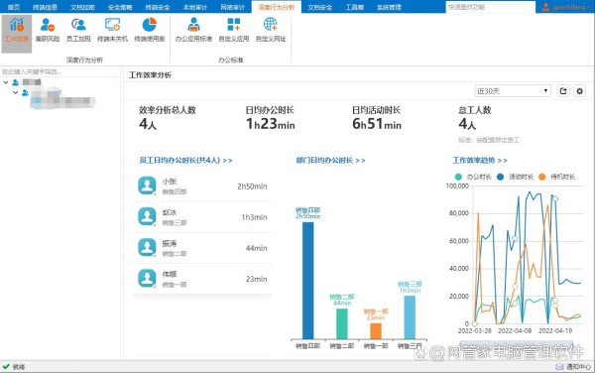Open the 终端未关机 (terminal not shut down) icon
This screenshot has width=595, height=373.
112,31
